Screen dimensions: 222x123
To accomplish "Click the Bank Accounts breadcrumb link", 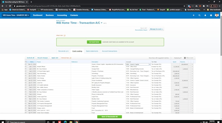I will pos(60,20).
